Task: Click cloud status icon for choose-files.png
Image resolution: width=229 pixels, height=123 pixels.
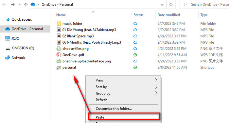Action: coord(135,49)
